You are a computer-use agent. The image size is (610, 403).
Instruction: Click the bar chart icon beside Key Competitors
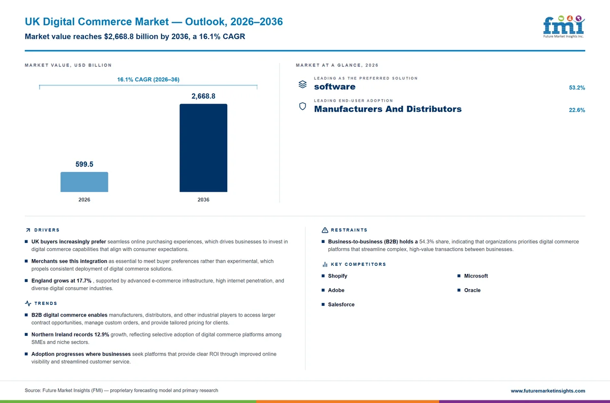pyautogui.click(x=325, y=264)
